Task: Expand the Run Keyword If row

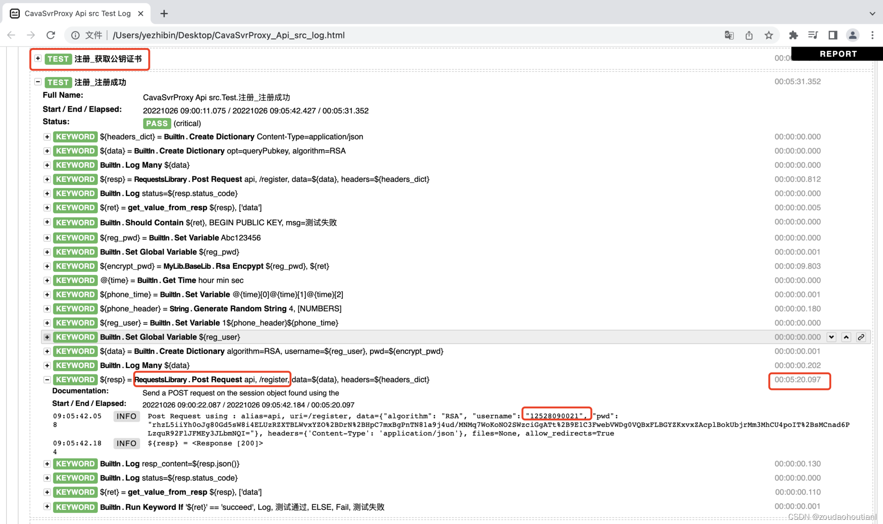Action: (x=47, y=507)
